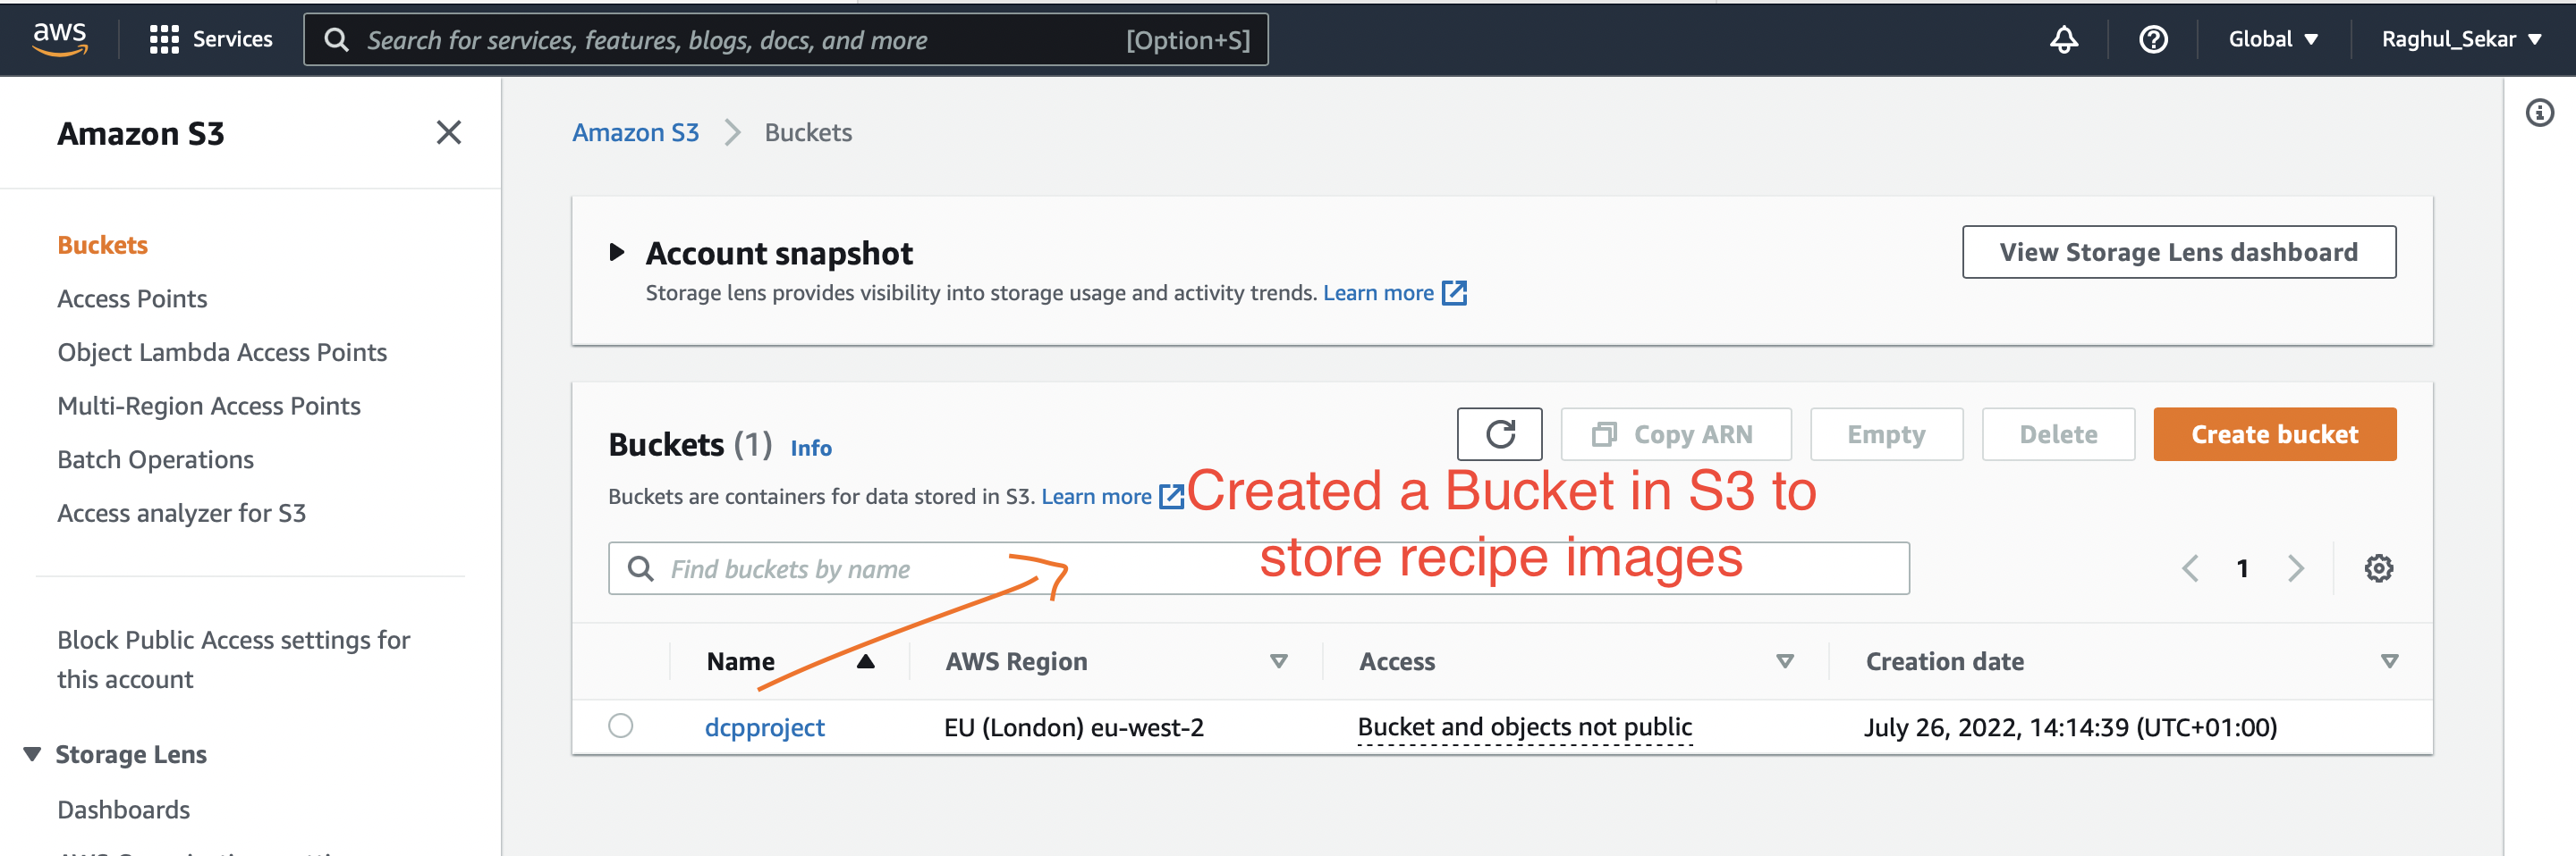
Task: Sort by the Creation date column arrow
Action: (2389, 661)
